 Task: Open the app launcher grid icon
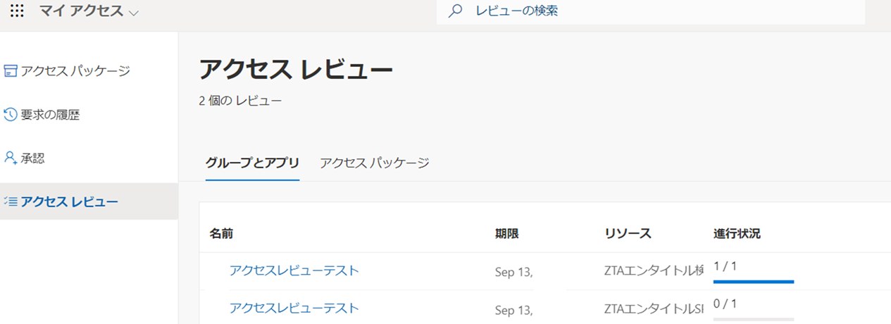point(17,11)
